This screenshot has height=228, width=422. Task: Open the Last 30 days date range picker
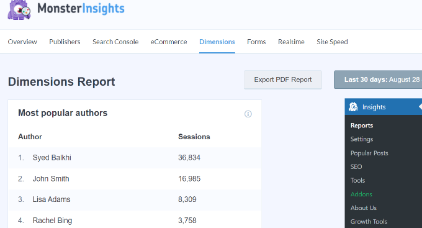click(x=378, y=80)
